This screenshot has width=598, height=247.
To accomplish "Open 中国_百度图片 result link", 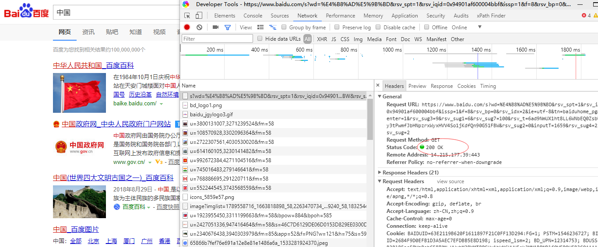I will (x=76, y=230).
